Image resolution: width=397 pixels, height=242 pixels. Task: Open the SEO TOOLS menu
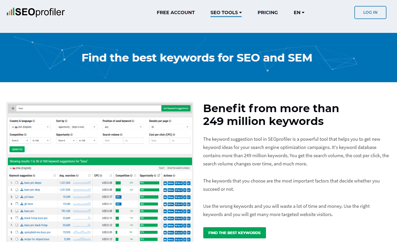point(226,12)
